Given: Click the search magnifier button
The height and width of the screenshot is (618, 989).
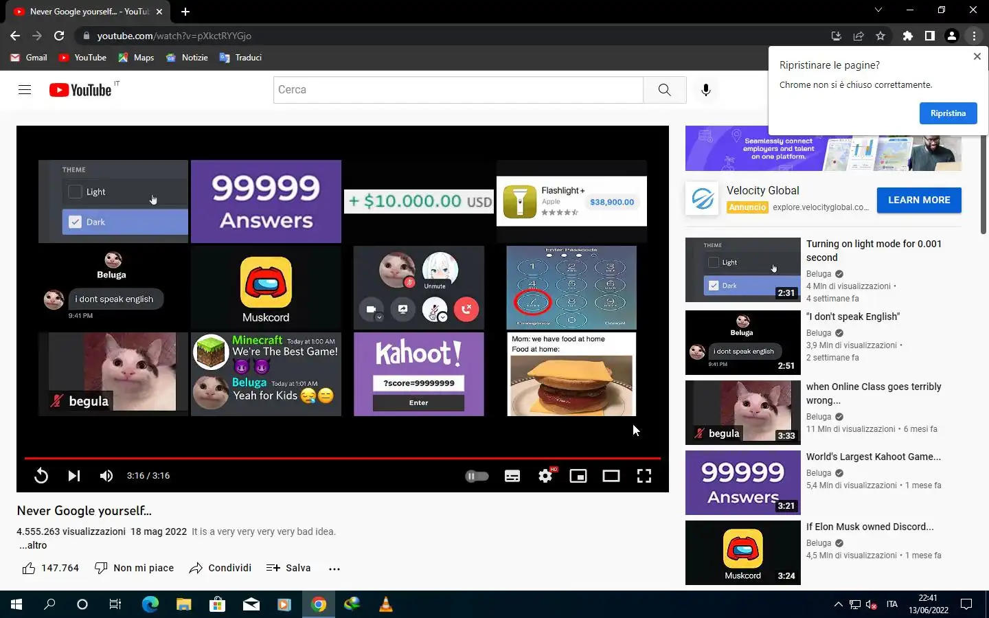Looking at the screenshot, I should click(x=664, y=89).
